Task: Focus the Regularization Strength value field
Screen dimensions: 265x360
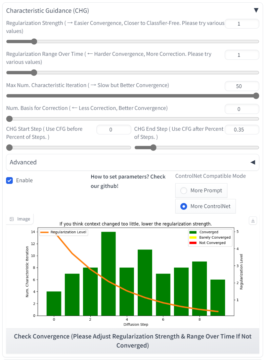Action: click(x=241, y=24)
